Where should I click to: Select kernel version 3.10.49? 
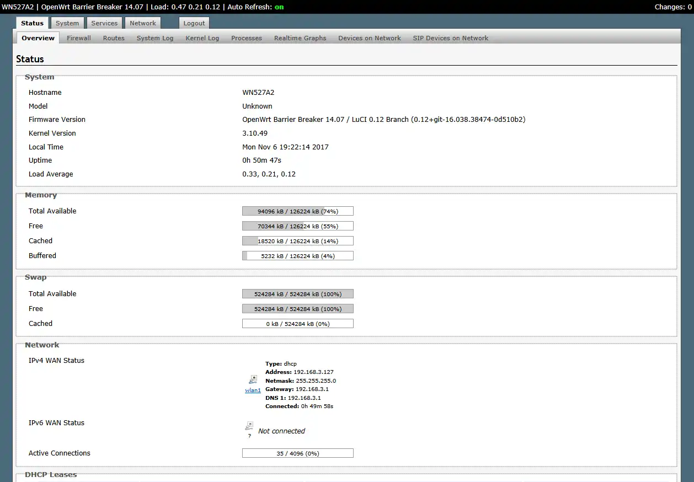255,133
